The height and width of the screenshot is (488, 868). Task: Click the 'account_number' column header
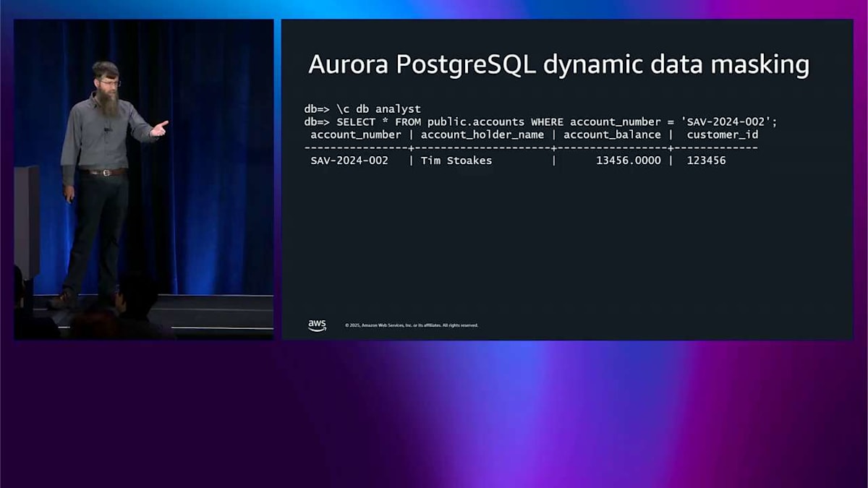[356, 135]
